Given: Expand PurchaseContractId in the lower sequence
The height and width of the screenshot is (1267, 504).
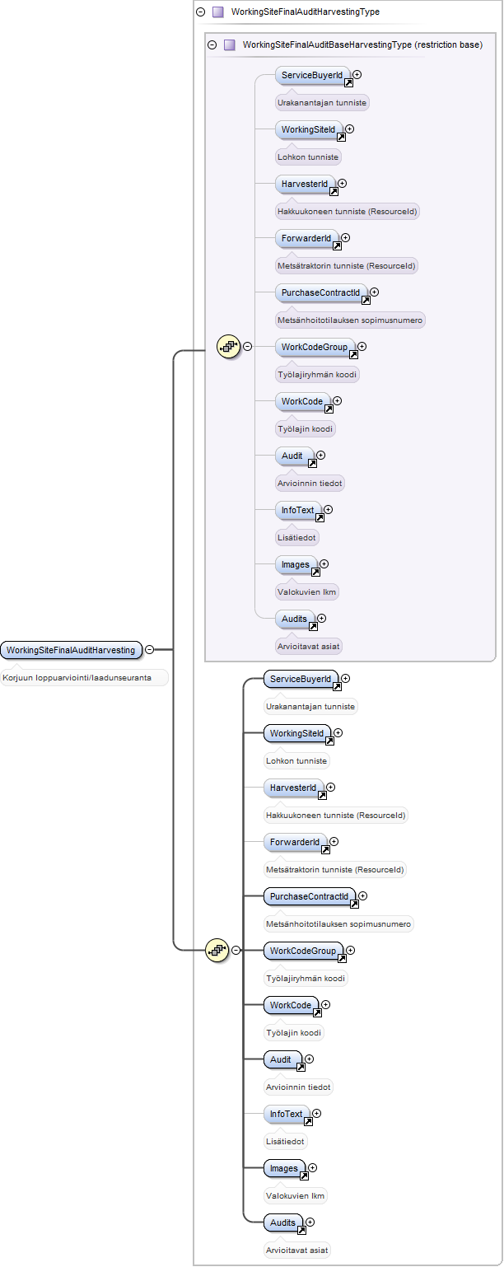Looking at the screenshot, I should tap(362, 896).
